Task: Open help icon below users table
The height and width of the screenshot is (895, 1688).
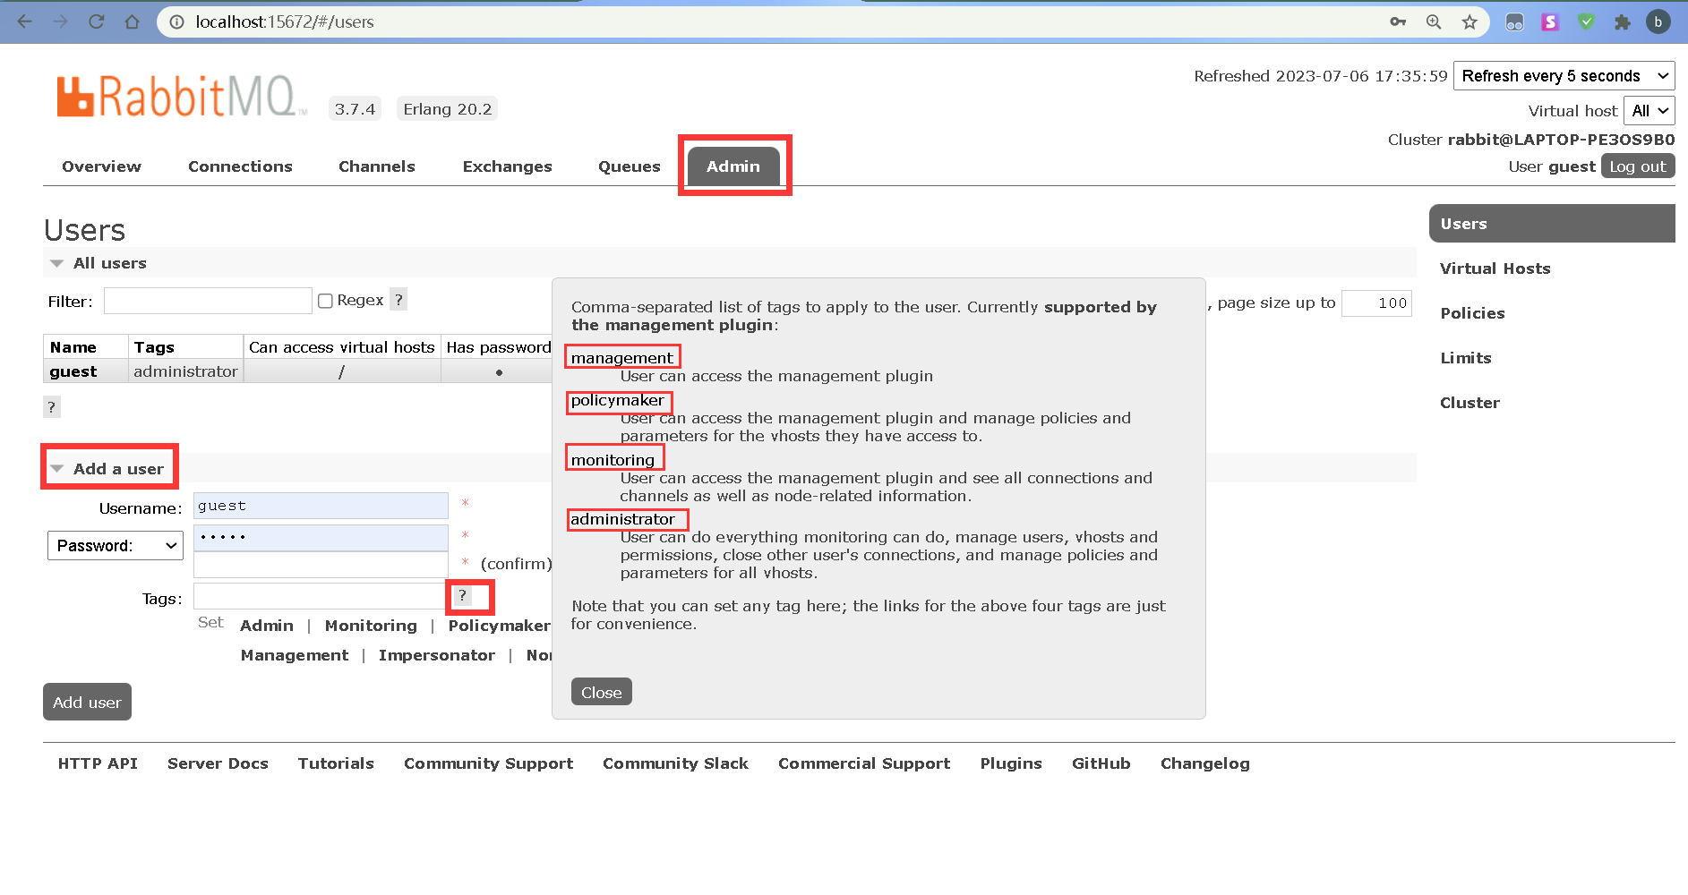Action: (52, 407)
